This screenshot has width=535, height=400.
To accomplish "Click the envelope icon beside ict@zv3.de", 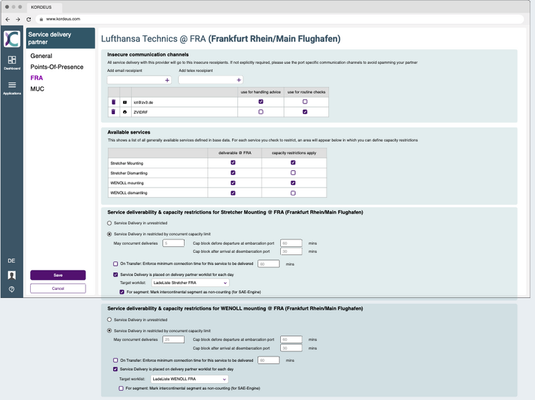I will coord(123,103).
